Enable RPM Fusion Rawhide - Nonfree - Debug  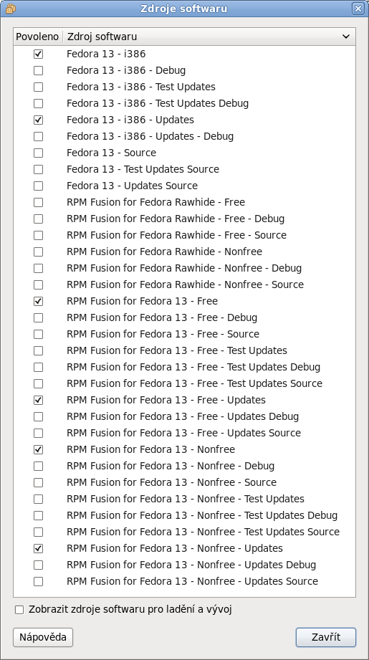coord(38,268)
